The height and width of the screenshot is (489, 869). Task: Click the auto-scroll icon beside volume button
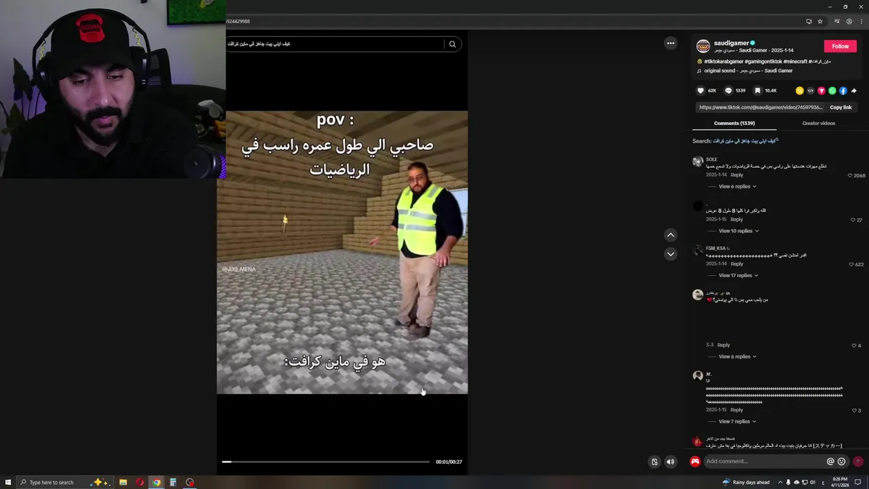tap(654, 462)
